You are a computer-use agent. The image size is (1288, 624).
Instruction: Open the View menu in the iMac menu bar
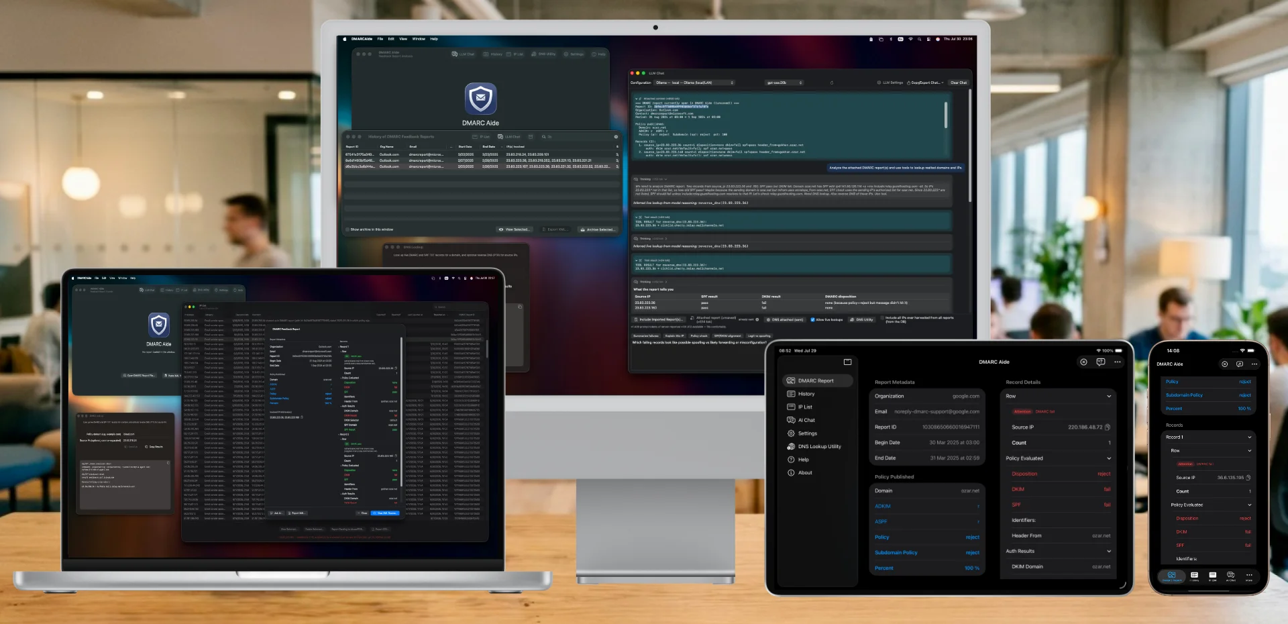(403, 39)
